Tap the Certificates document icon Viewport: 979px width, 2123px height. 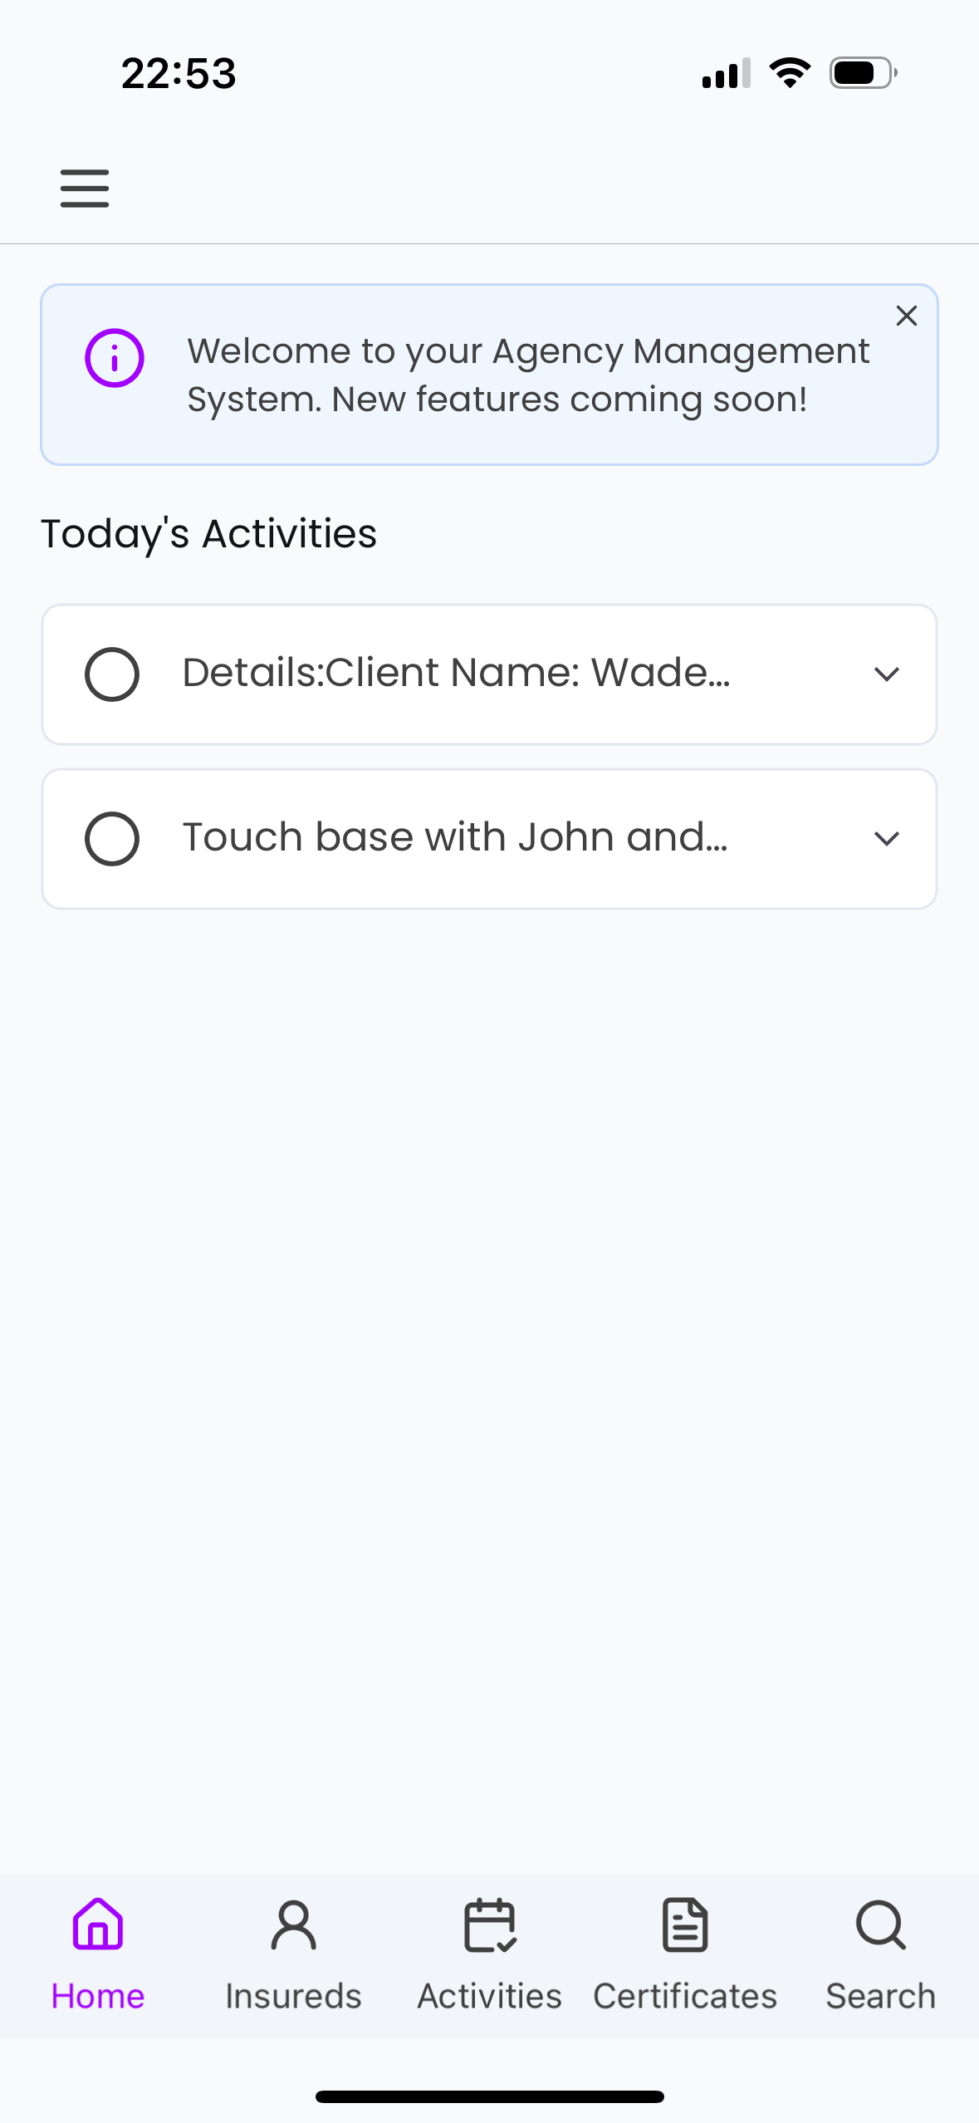(685, 1924)
